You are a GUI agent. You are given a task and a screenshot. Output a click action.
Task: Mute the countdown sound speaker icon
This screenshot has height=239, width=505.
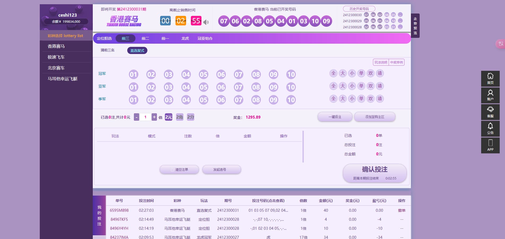[206, 22]
